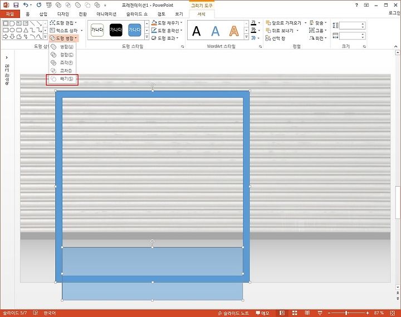Select the down arrow shape in shapes gallery
This screenshot has height=317, width=401.
tap(12, 37)
